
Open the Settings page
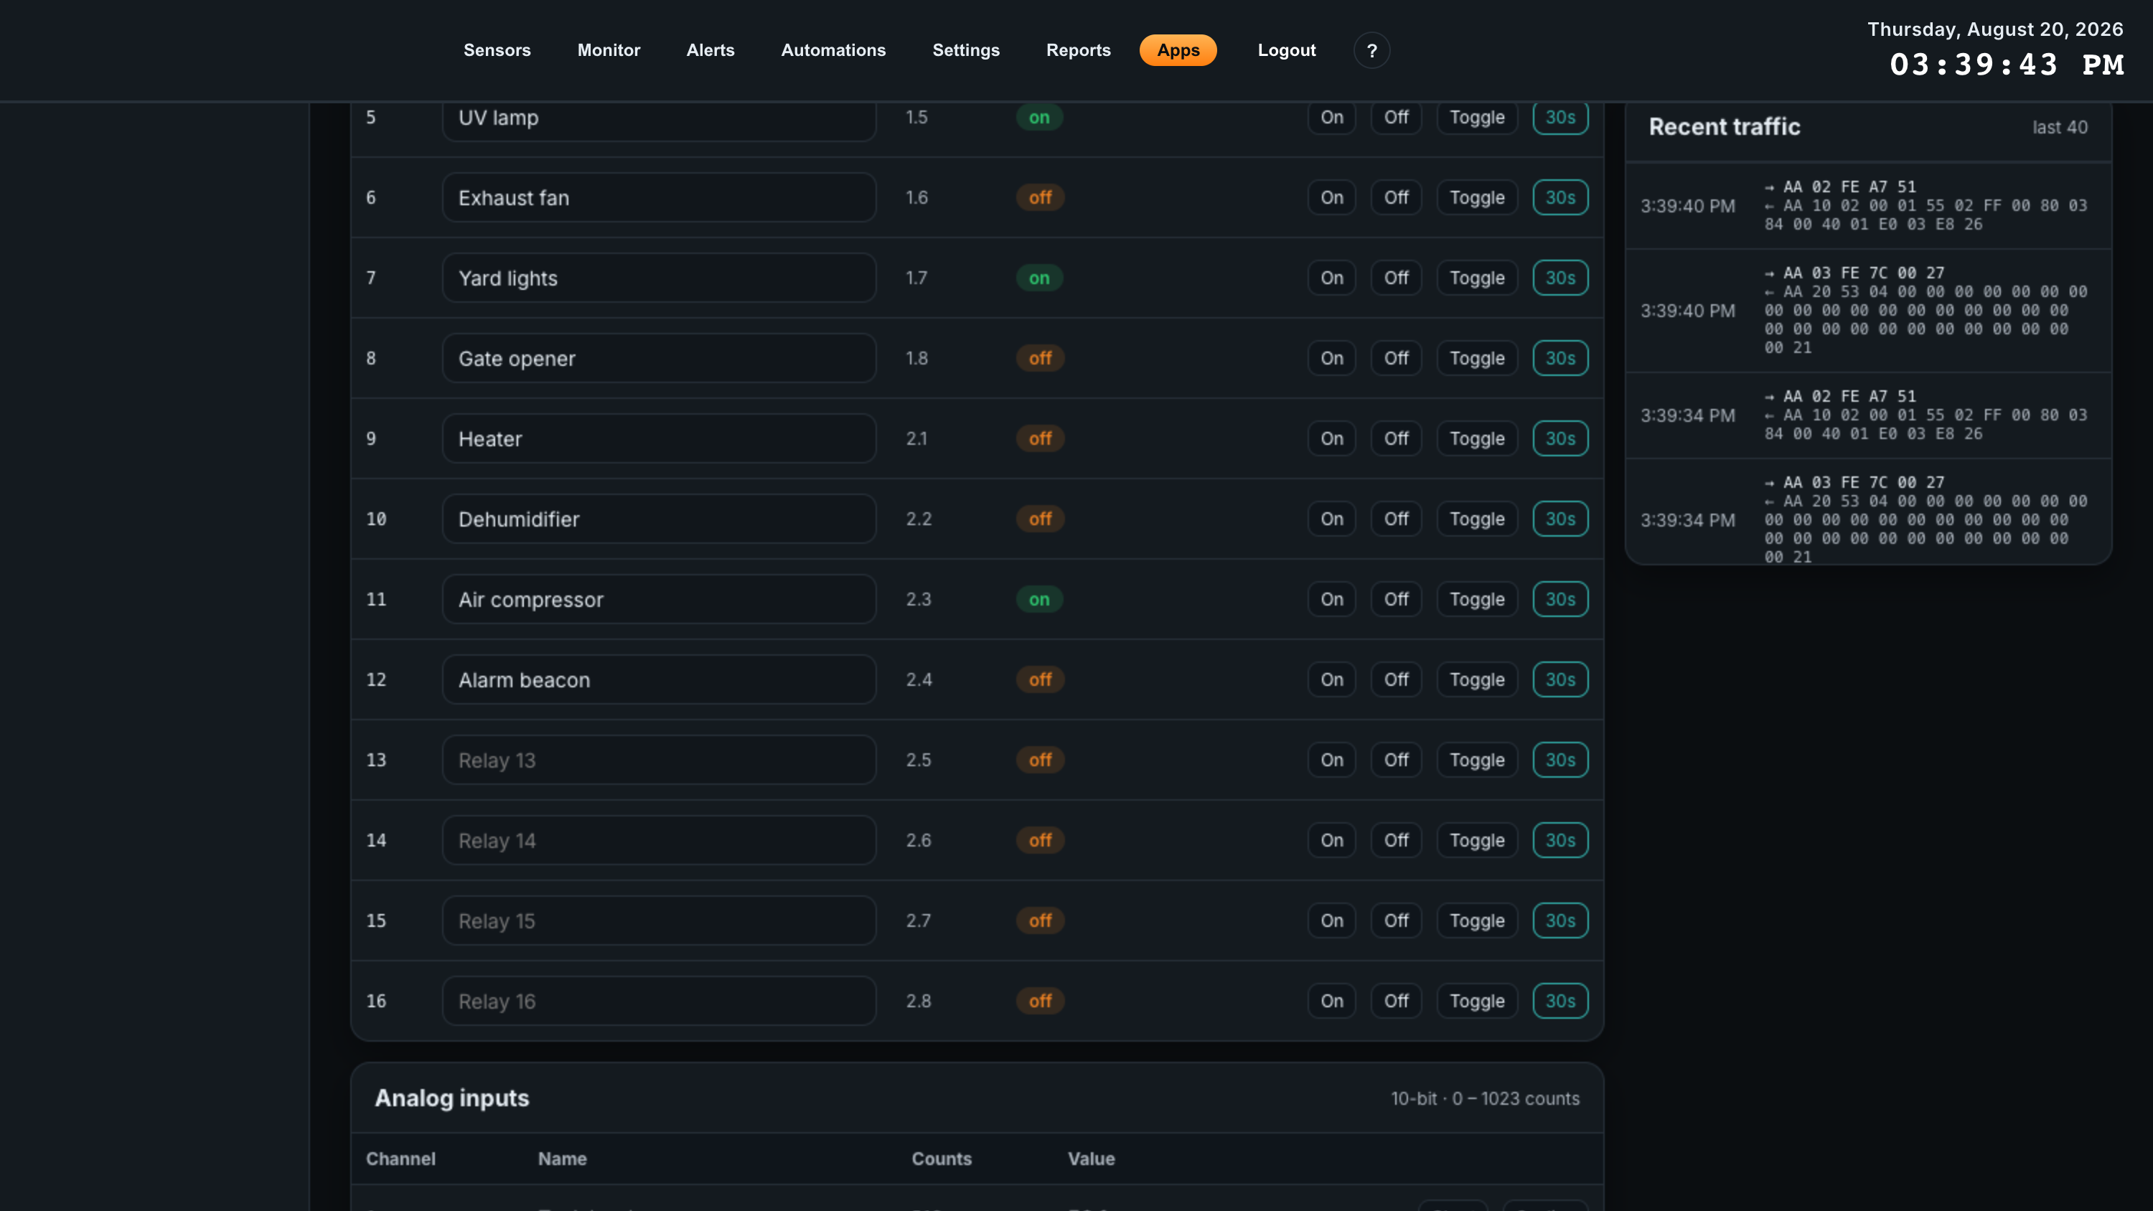[x=966, y=50]
